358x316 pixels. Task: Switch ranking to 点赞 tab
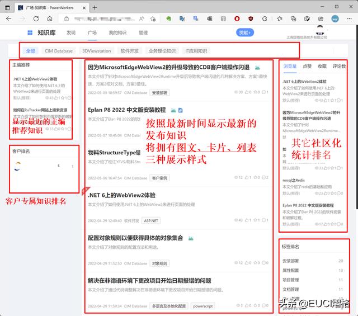pos(307,66)
